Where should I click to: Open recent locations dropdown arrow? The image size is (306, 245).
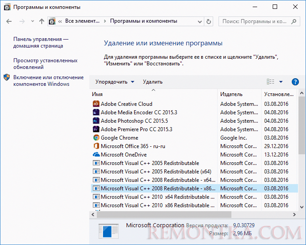click(32, 21)
